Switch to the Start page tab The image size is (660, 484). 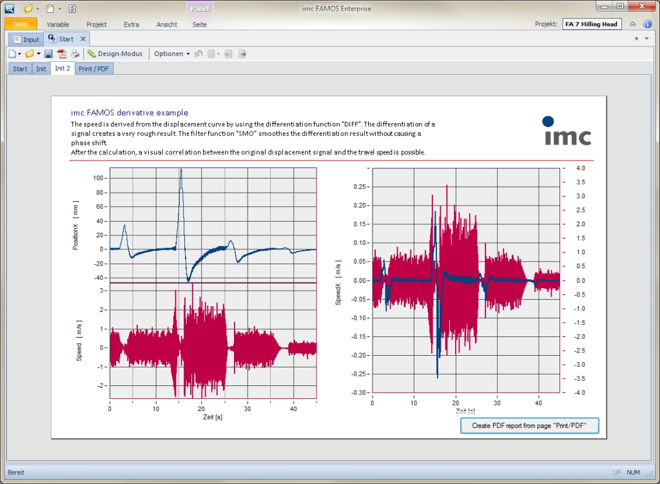(x=20, y=68)
